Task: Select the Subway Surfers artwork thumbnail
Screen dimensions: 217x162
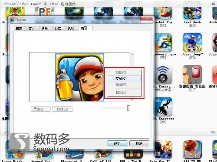Action: (x=80, y=77)
